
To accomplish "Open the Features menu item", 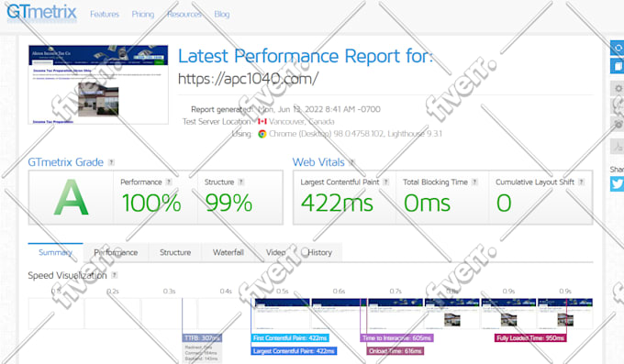I will (105, 14).
